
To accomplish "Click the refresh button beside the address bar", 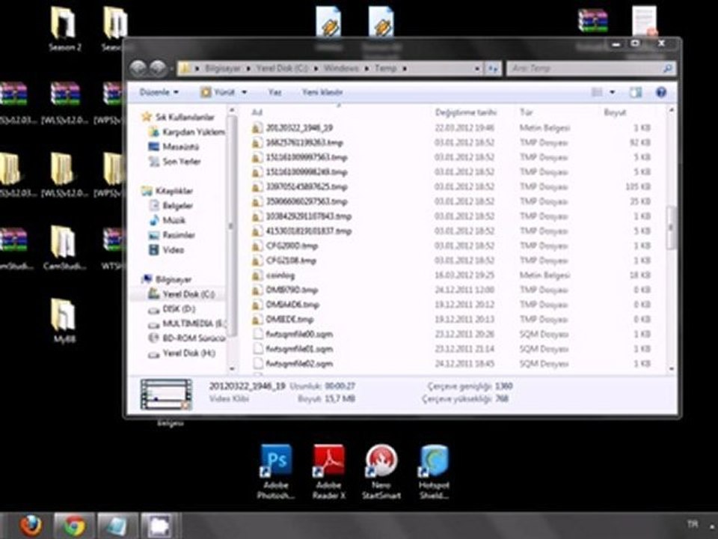I will pyautogui.click(x=492, y=68).
